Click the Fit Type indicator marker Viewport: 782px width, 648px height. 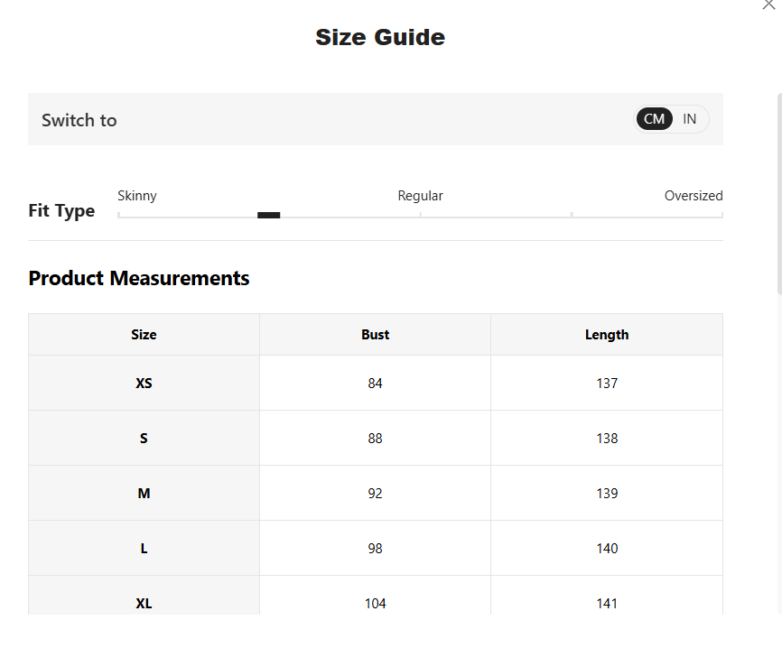[269, 215]
